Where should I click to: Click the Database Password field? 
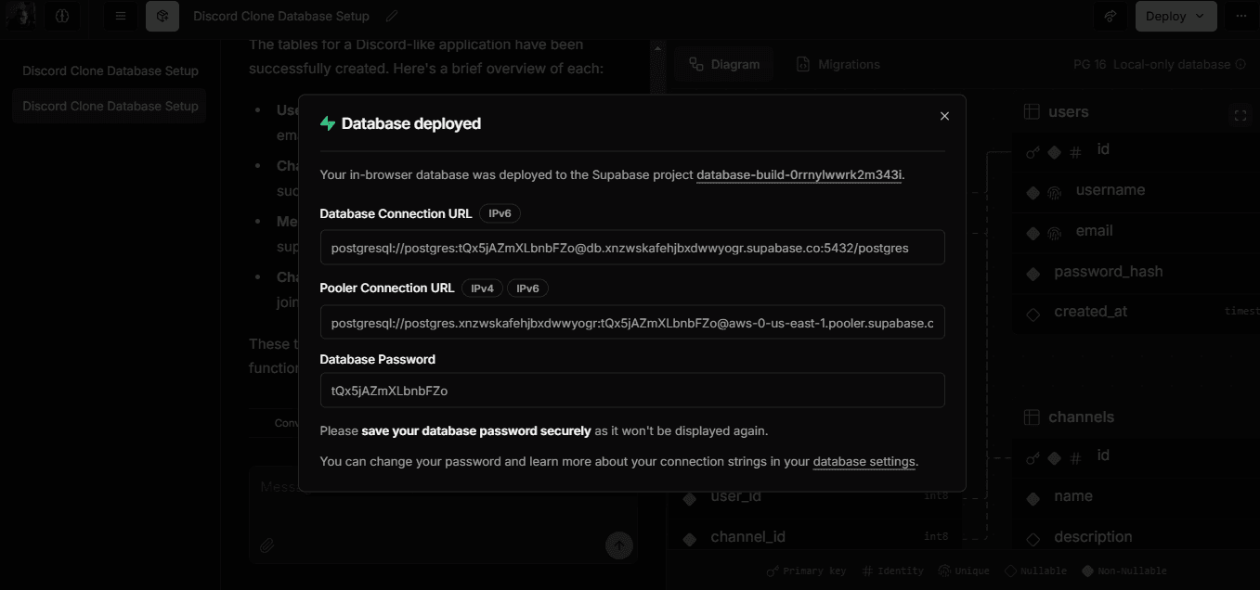(x=631, y=391)
